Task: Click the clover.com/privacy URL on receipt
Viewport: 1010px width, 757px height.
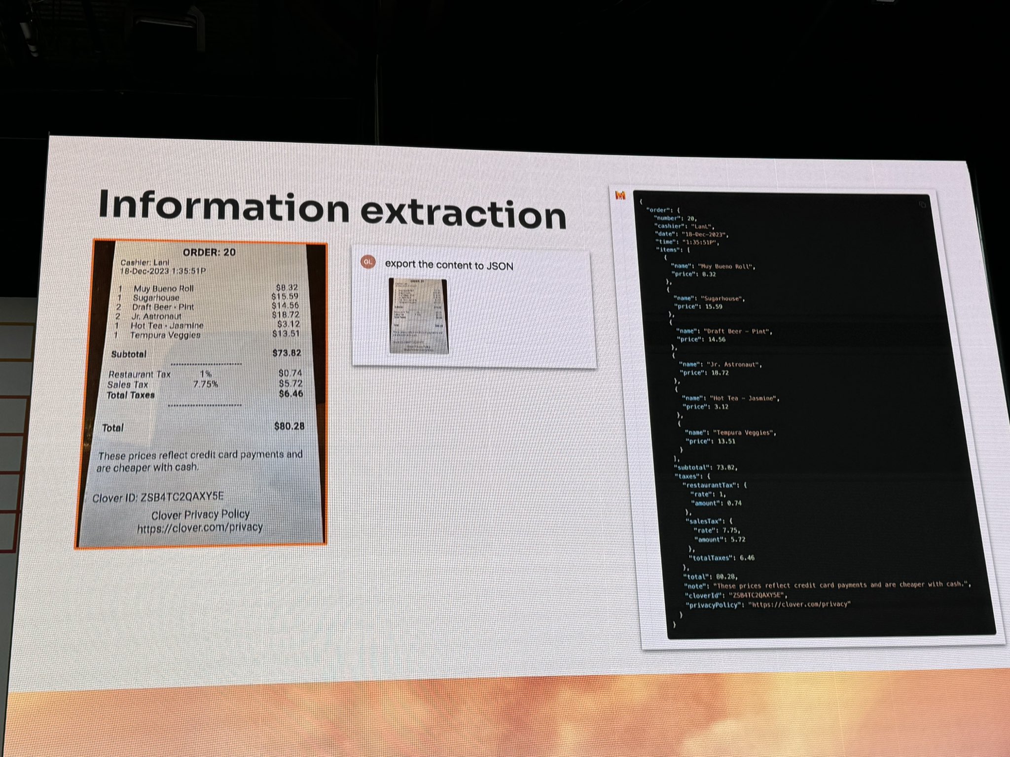Action: [200, 528]
